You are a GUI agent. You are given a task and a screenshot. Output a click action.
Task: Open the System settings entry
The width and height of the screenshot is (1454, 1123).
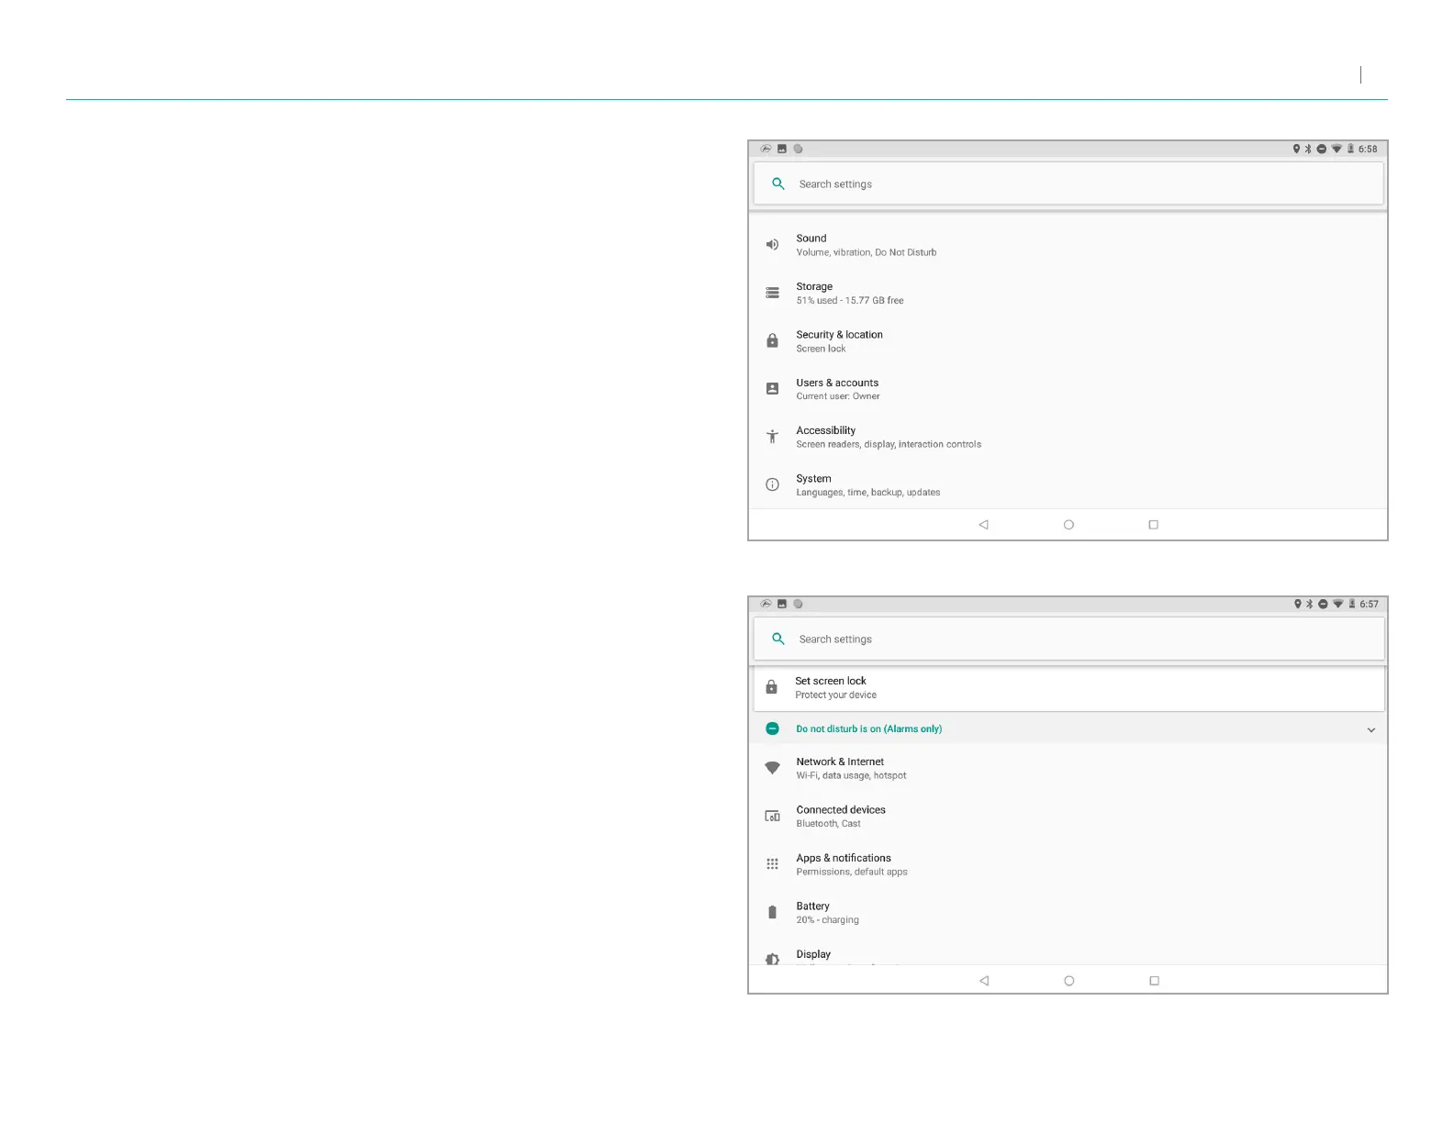click(x=1068, y=484)
